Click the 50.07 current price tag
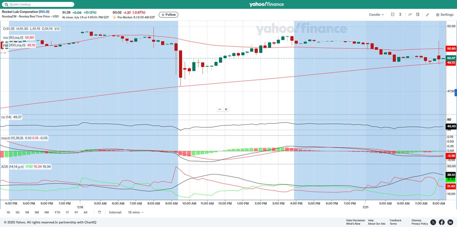The height and width of the screenshot is (227, 457). click(x=451, y=58)
